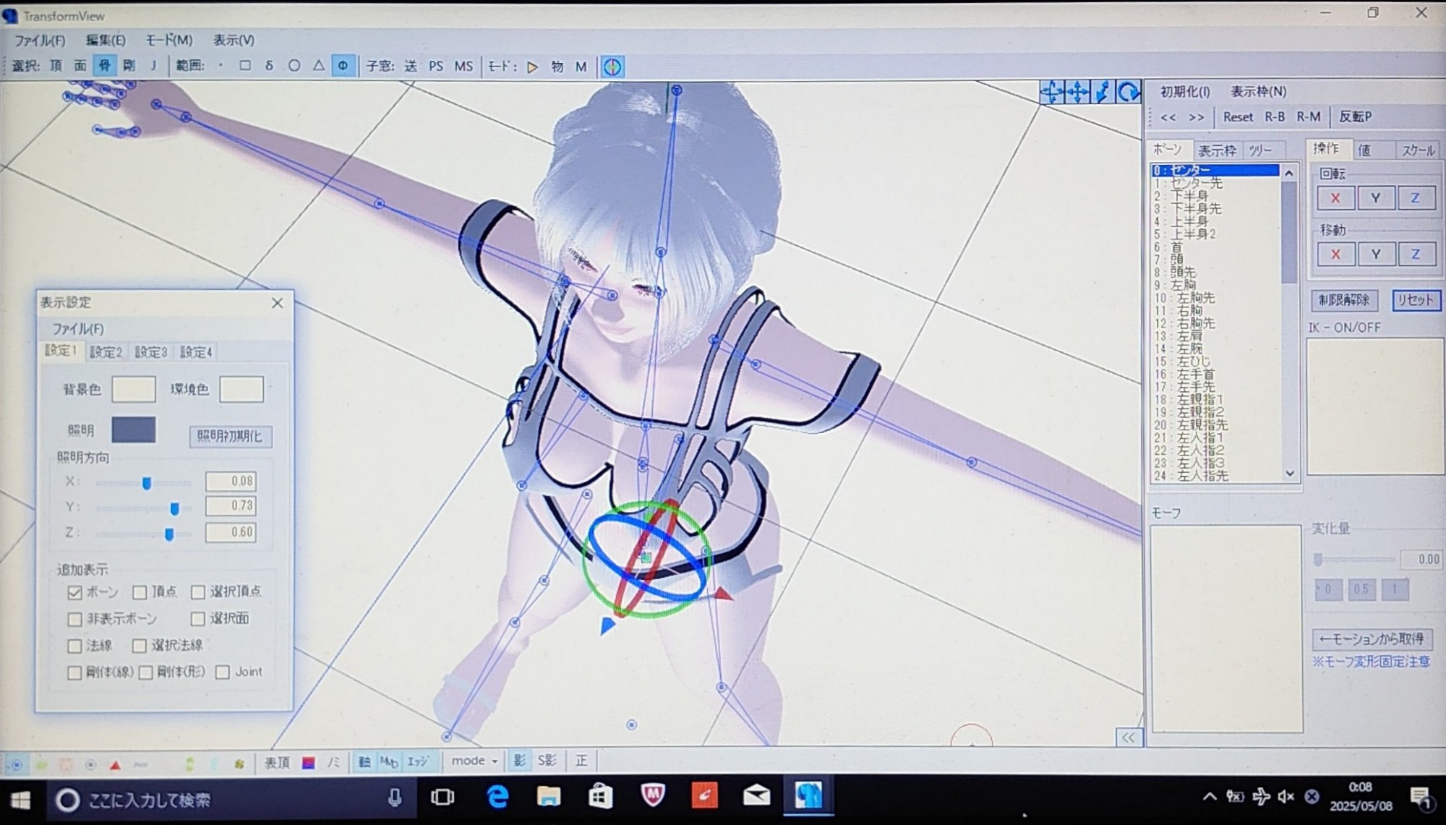Toggle the 影 shadow button
Screen dimensions: 1446x825
coord(519,761)
